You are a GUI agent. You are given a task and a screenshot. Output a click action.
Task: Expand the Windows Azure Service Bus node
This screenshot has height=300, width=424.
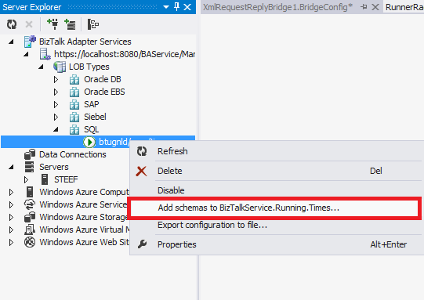(x=11, y=204)
